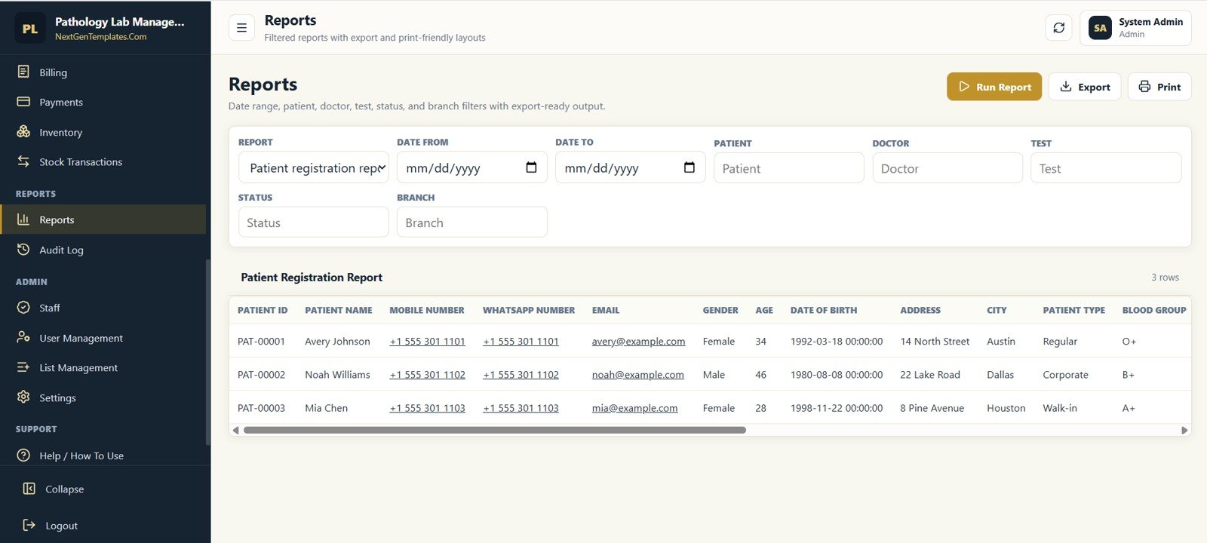1207x543 pixels.
Task: Click Mia's mobile number +1 555 301 1103
Action: (427, 408)
